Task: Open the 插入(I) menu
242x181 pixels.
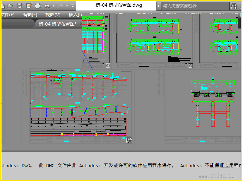Action: tap(75, 15)
